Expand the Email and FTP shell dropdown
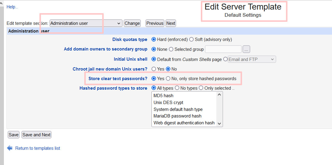 click(x=252, y=59)
